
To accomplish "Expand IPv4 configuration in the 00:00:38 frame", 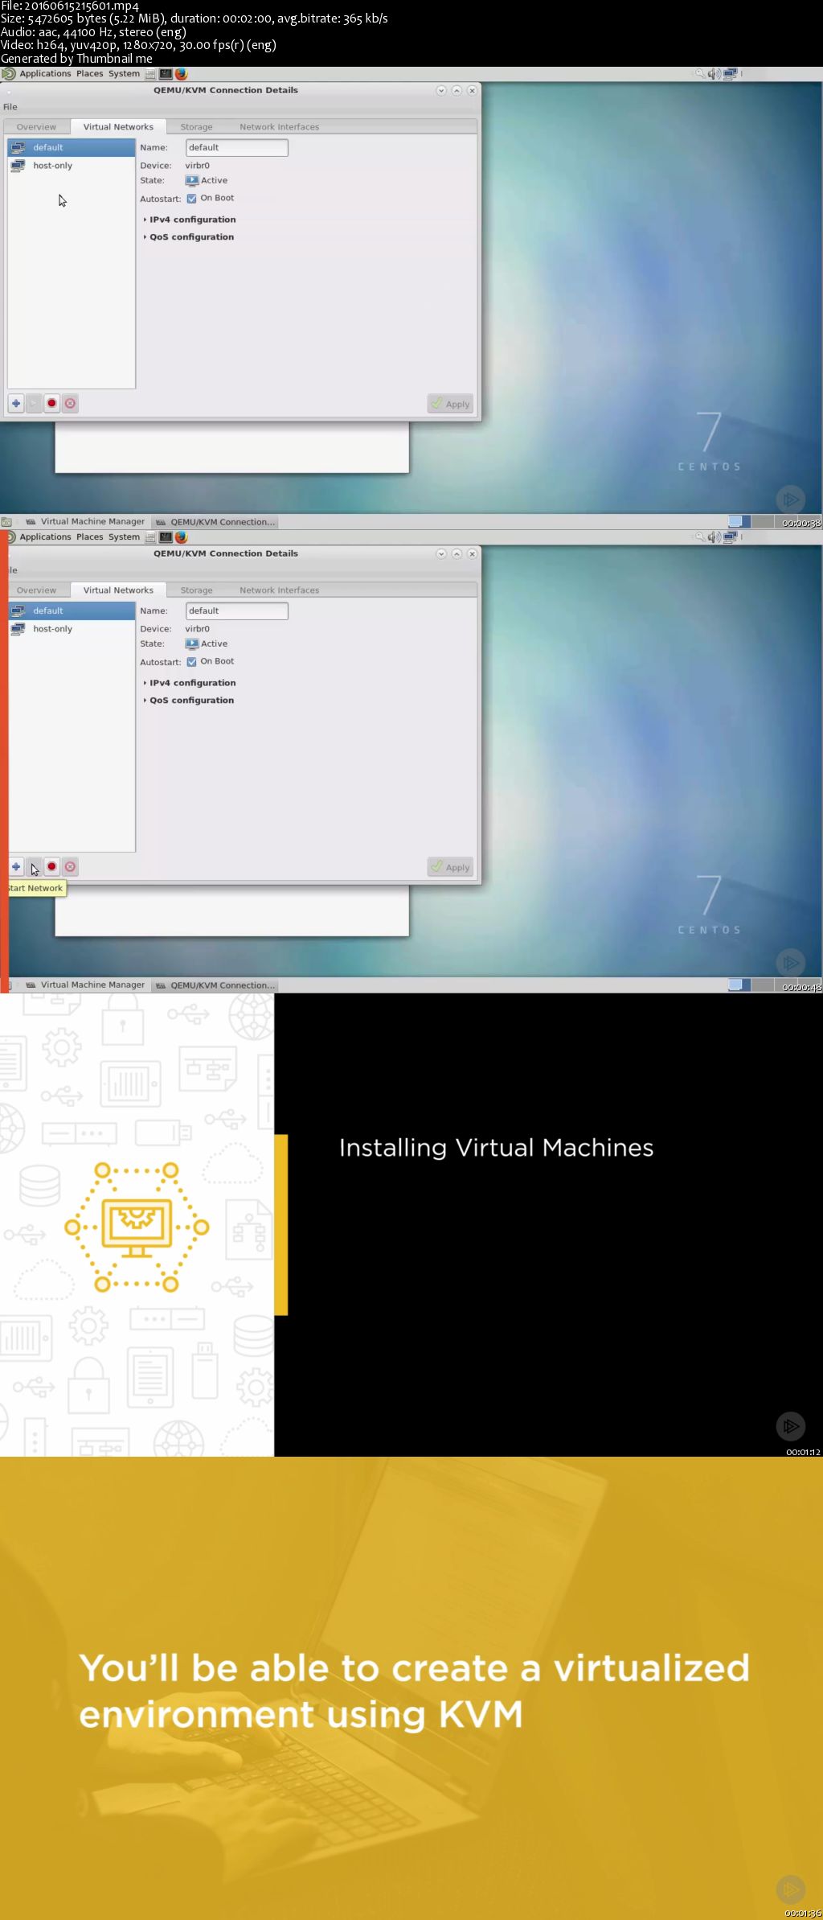I will pyautogui.click(x=190, y=220).
